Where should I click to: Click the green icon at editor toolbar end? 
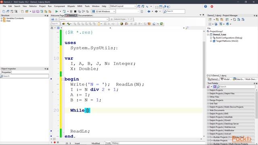(162, 24)
